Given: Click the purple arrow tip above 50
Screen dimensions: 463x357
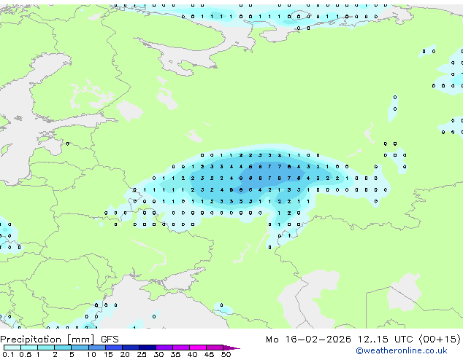Looking at the screenshot, I should tap(231, 348).
